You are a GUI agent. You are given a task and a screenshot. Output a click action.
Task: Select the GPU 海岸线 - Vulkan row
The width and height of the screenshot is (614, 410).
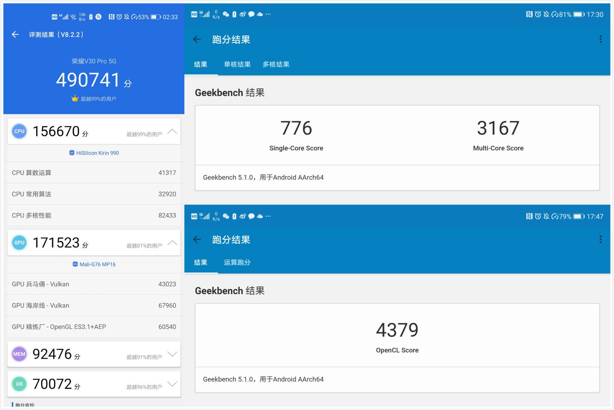(x=94, y=305)
